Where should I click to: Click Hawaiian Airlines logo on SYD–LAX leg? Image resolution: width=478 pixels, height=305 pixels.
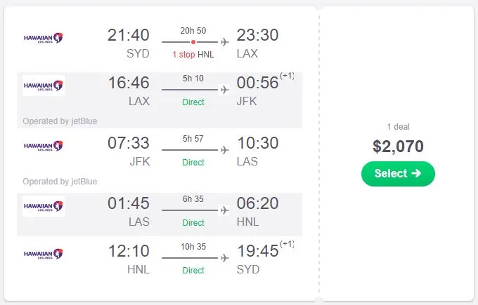pos(44,37)
